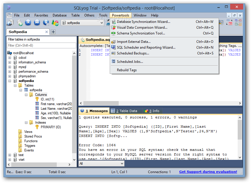Image resolution: width=251 pixels, height=183 pixels.
Task: Select the Messages tab
Action: pos(94,111)
